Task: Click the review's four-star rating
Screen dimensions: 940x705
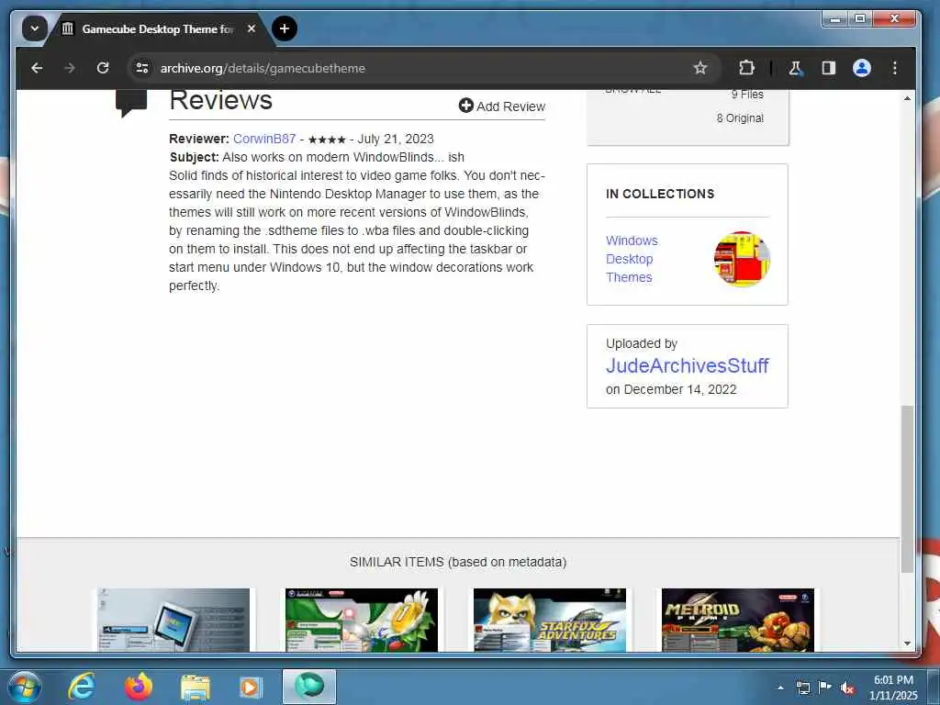Action: coord(327,140)
